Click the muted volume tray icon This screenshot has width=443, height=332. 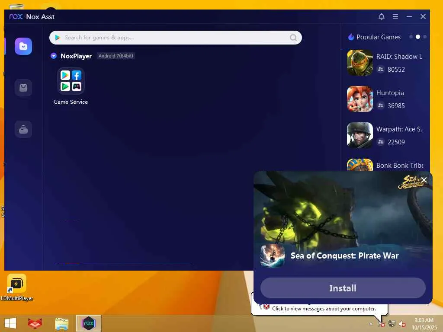tap(402, 323)
